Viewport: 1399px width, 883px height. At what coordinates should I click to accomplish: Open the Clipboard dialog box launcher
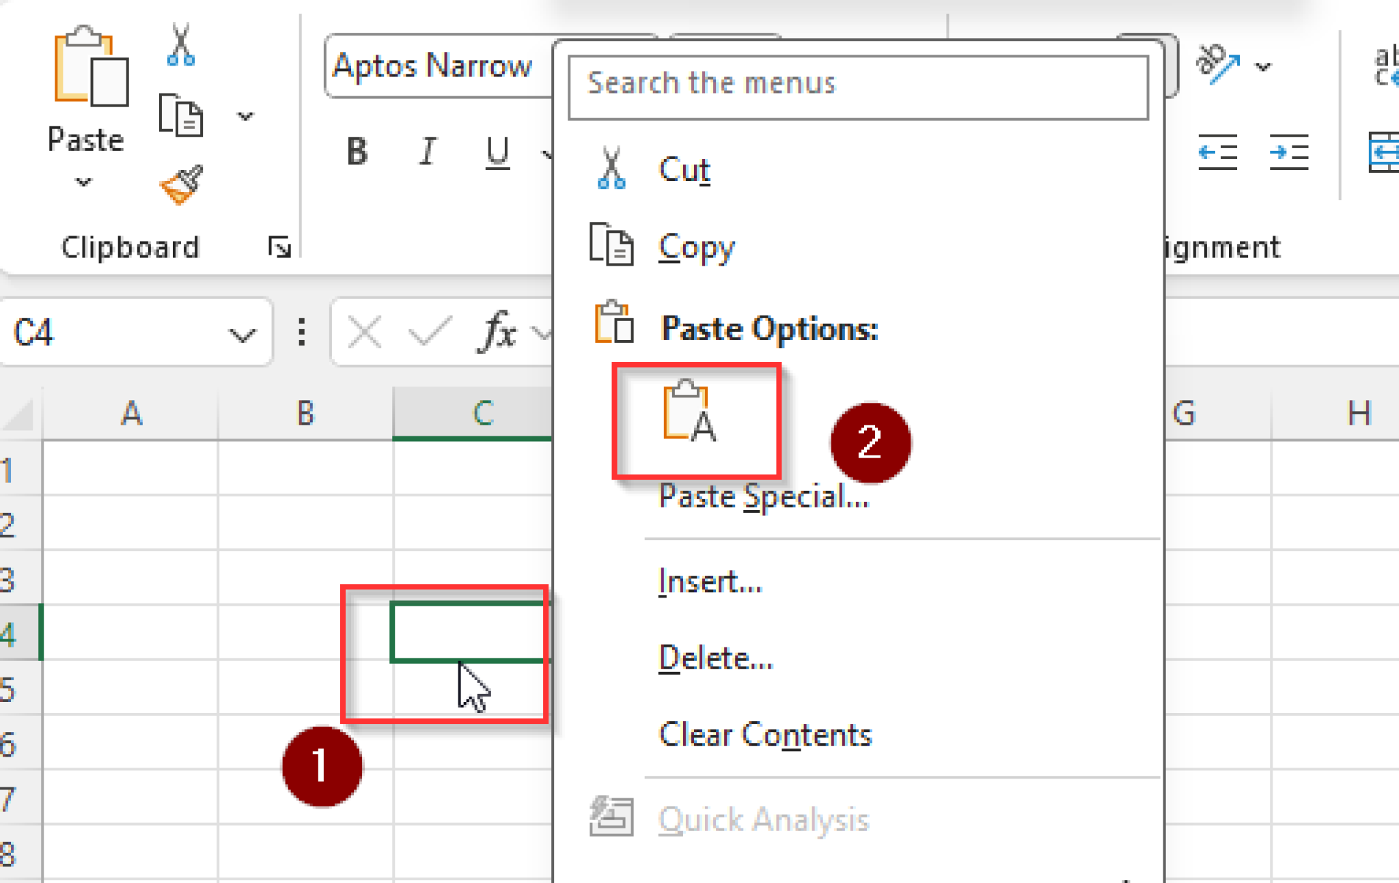tap(279, 247)
